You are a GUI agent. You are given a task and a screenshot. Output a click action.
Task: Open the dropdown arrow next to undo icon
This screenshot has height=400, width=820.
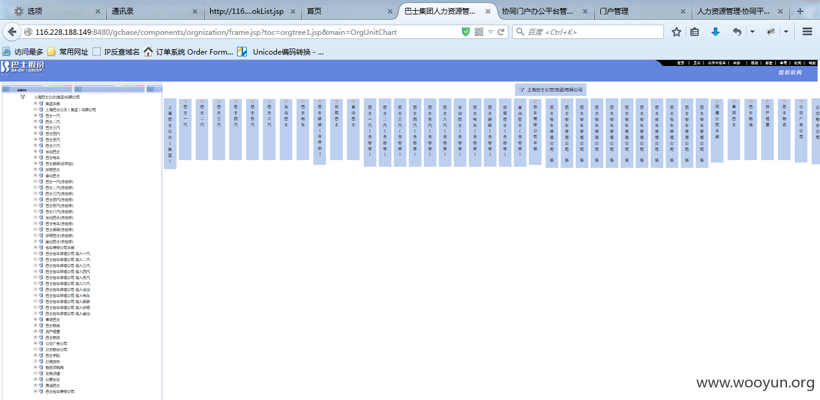[x=752, y=32]
